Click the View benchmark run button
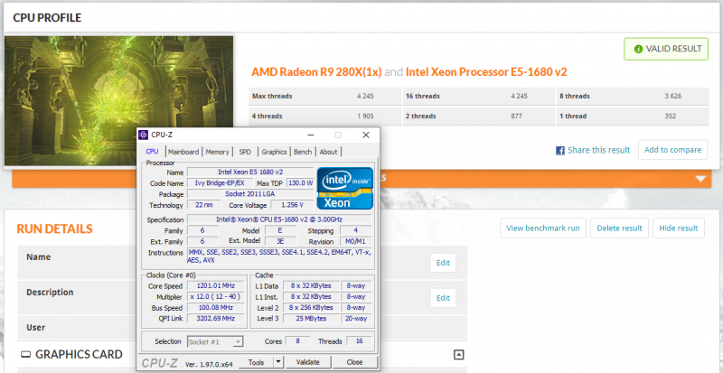Image resolution: width=723 pixels, height=373 pixels. 543,228
